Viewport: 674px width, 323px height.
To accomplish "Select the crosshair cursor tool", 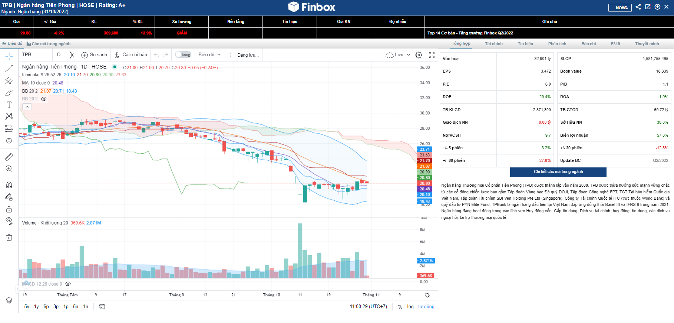I will pos(9,57).
